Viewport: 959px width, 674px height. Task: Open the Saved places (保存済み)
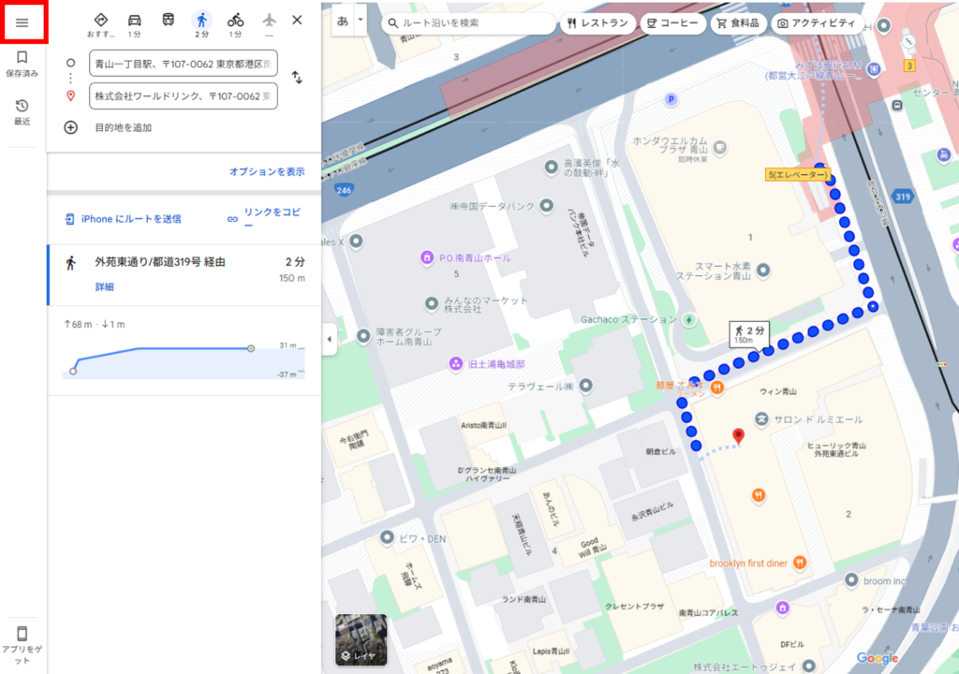22,65
